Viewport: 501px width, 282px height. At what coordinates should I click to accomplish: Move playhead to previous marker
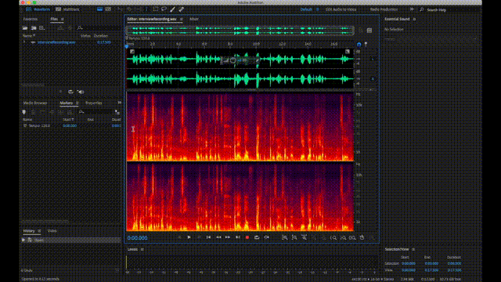coord(208,237)
